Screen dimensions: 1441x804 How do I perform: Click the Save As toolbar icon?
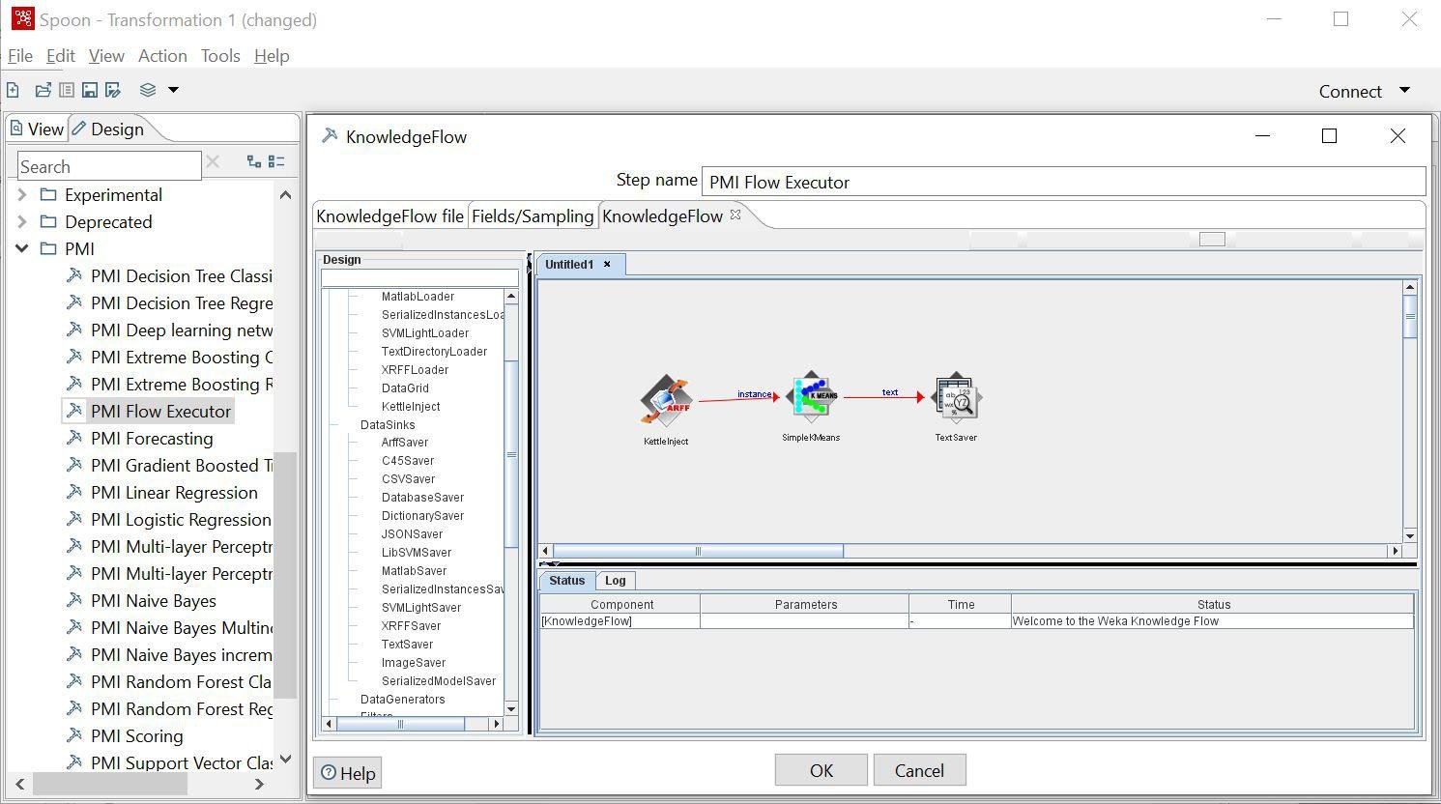113,90
